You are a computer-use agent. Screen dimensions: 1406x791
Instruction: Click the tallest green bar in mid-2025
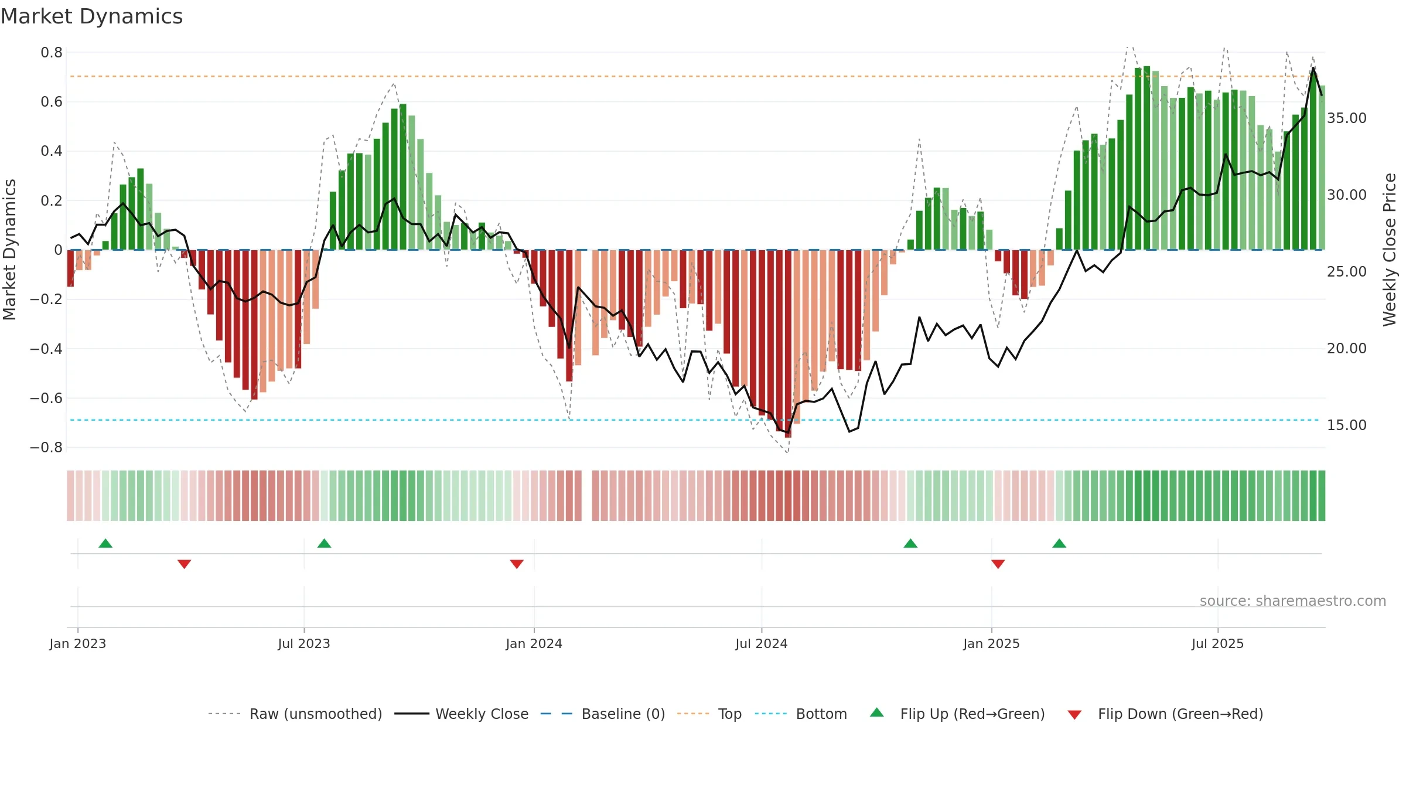pyautogui.click(x=1146, y=158)
